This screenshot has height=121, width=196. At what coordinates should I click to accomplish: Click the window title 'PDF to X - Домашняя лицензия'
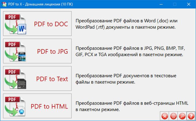(40, 4)
